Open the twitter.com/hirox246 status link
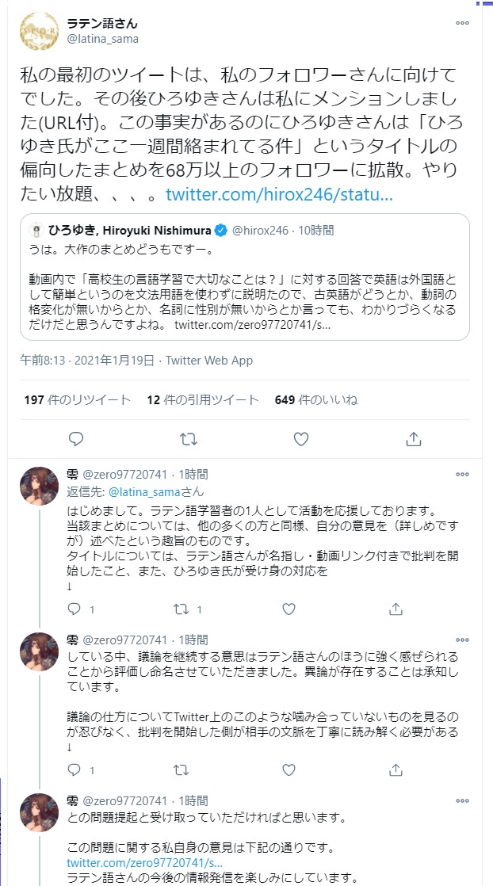Screen dimensions: 493x886 pyautogui.click(x=279, y=195)
